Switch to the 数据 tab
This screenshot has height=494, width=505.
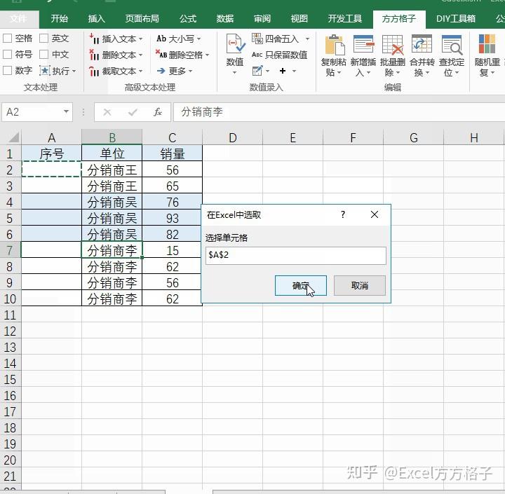pyautogui.click(x=225, y=19)
